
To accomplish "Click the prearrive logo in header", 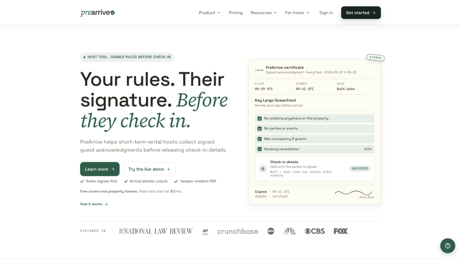I will tap(97, 13).
